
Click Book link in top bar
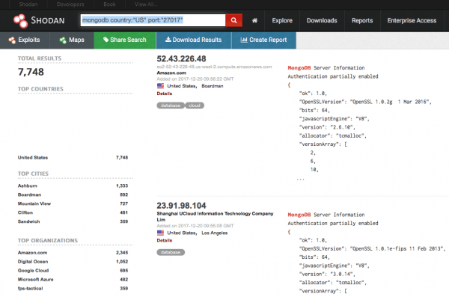109,4
